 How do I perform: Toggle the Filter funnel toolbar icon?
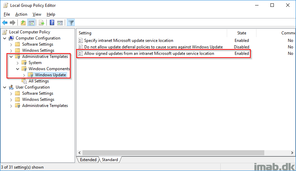[x=71, y=23]
